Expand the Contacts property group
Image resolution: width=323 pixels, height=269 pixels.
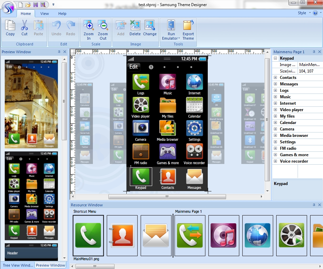tap(275, 78)
